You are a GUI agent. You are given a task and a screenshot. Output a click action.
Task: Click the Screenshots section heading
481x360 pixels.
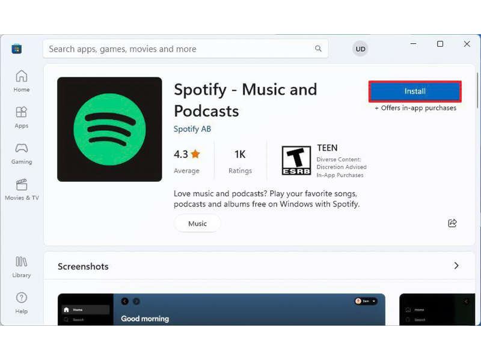(83, 266)
